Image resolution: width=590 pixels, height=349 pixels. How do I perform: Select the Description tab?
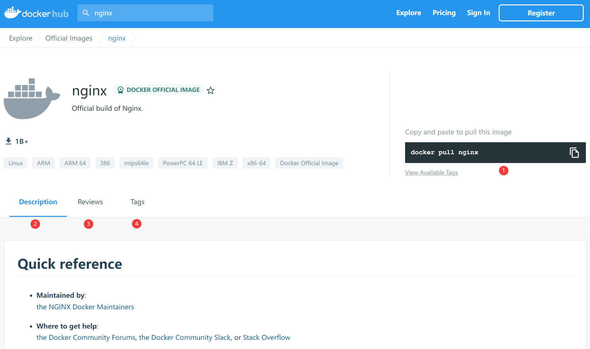[x=38, y=202]
